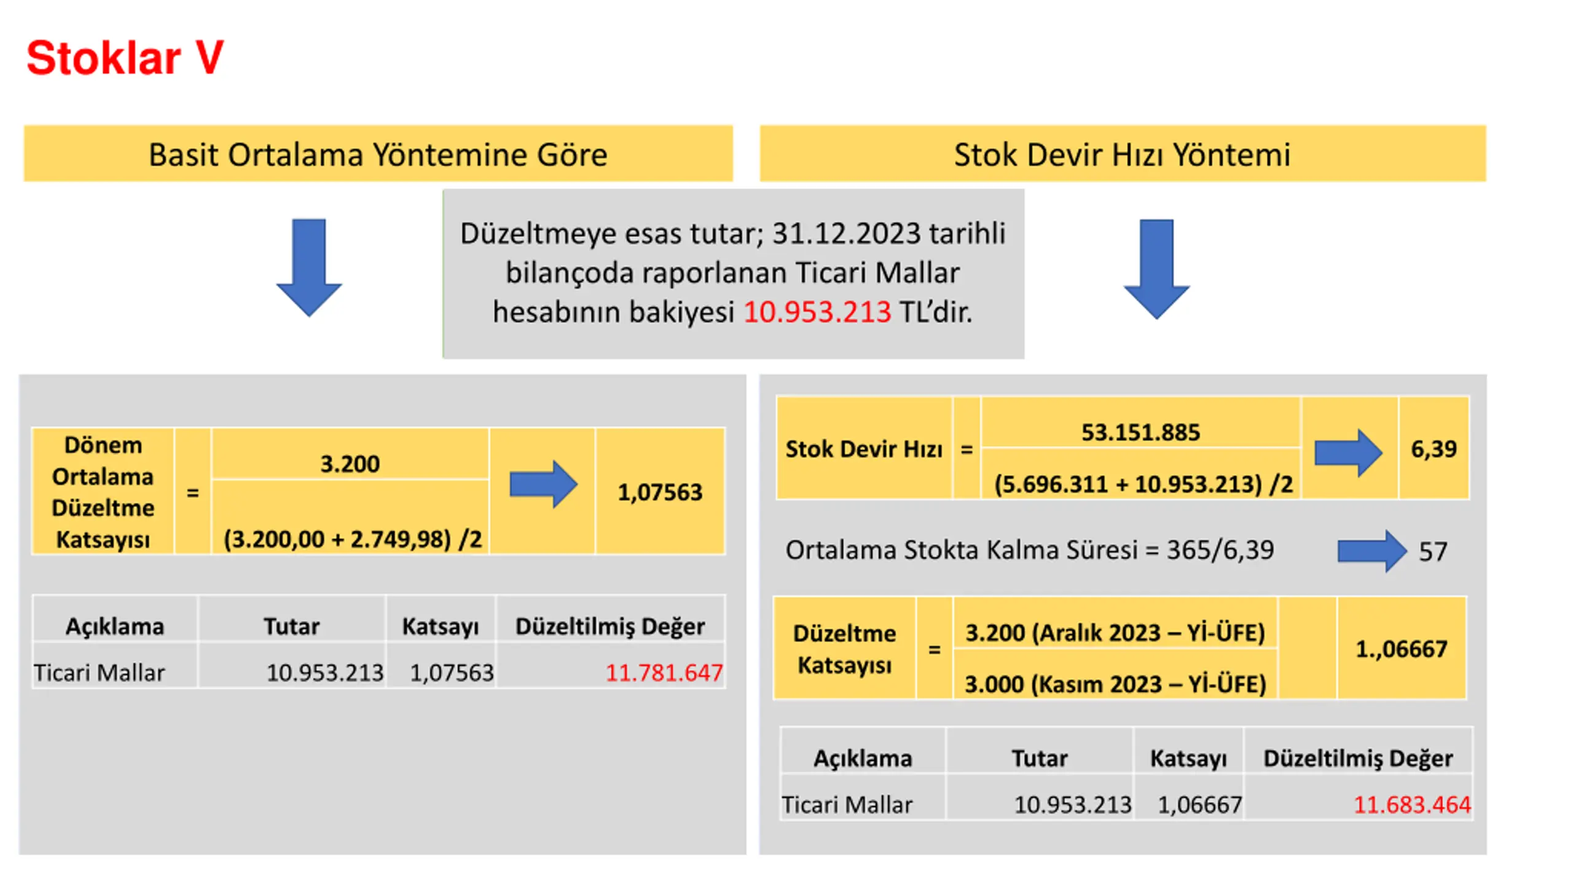
Task: Select the "Tutar" header in the right table
Action: point(1040,758)
